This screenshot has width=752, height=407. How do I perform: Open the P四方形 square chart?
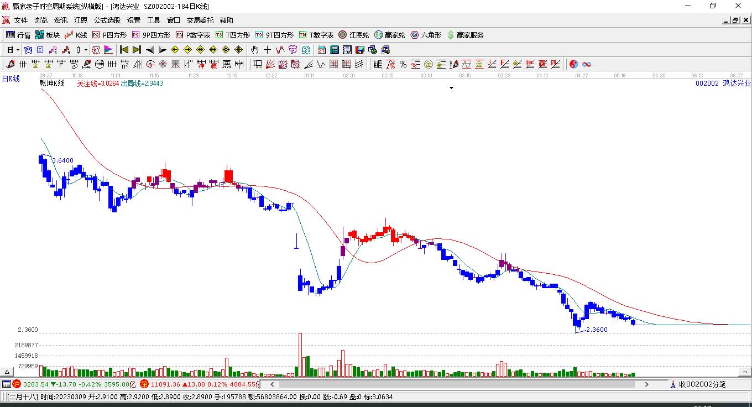click(x=109, y=35)
